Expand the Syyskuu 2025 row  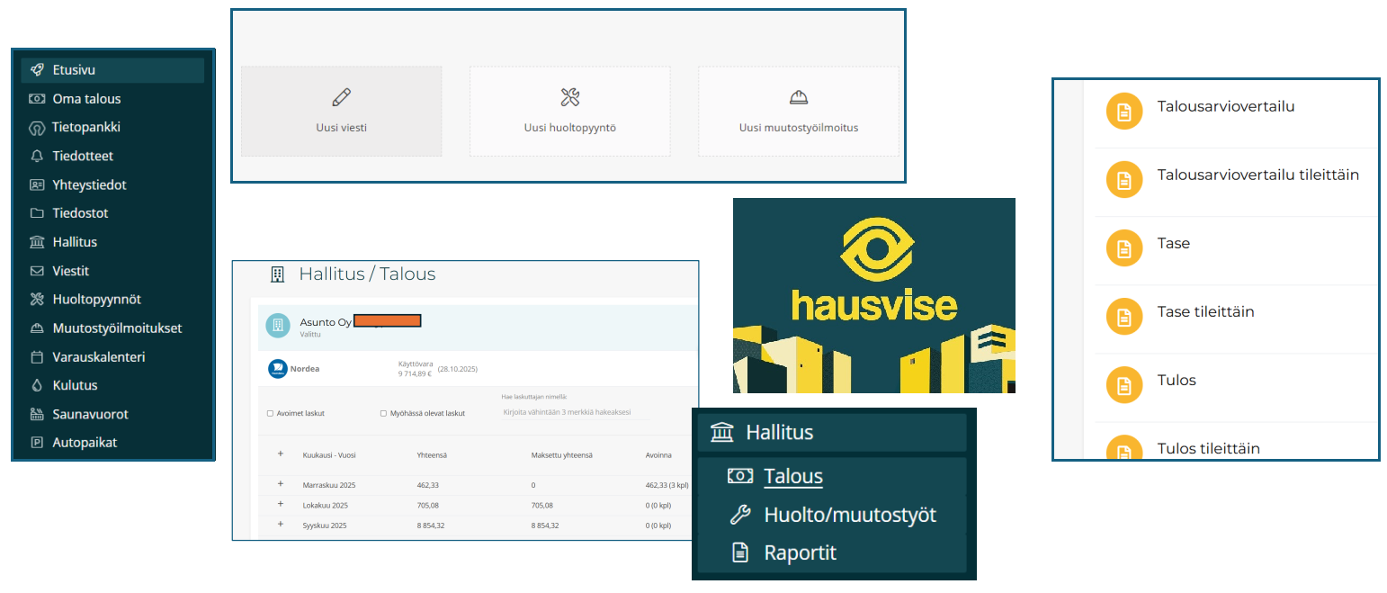[281, 525]
